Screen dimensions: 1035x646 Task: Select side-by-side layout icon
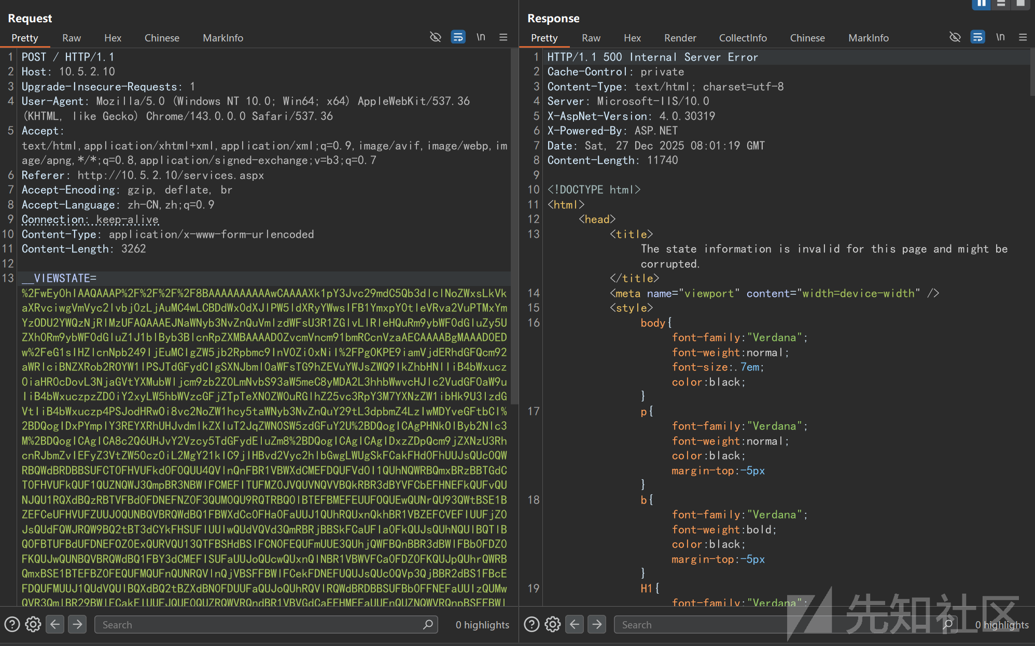pyautogui.click(x=981, y=4)
